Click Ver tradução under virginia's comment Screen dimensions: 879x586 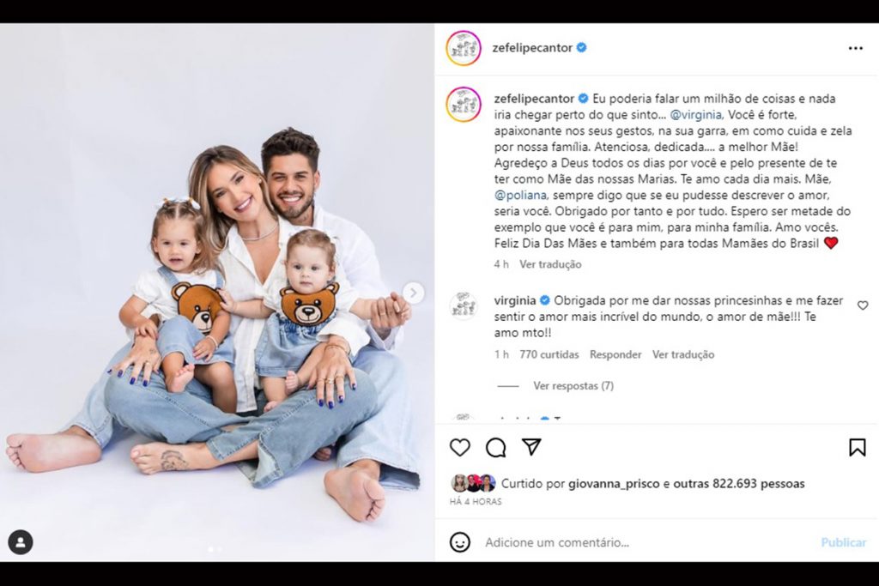point(683,354)
